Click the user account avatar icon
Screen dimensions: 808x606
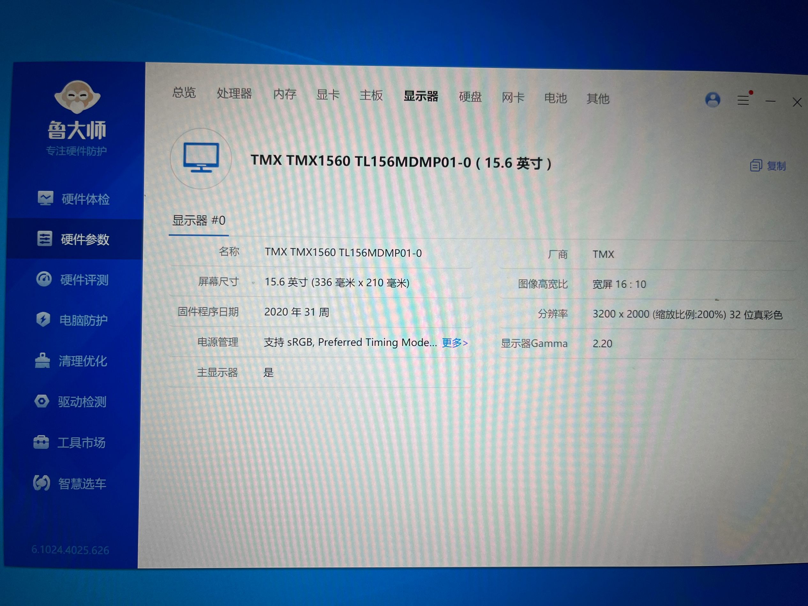click(712, 99)
